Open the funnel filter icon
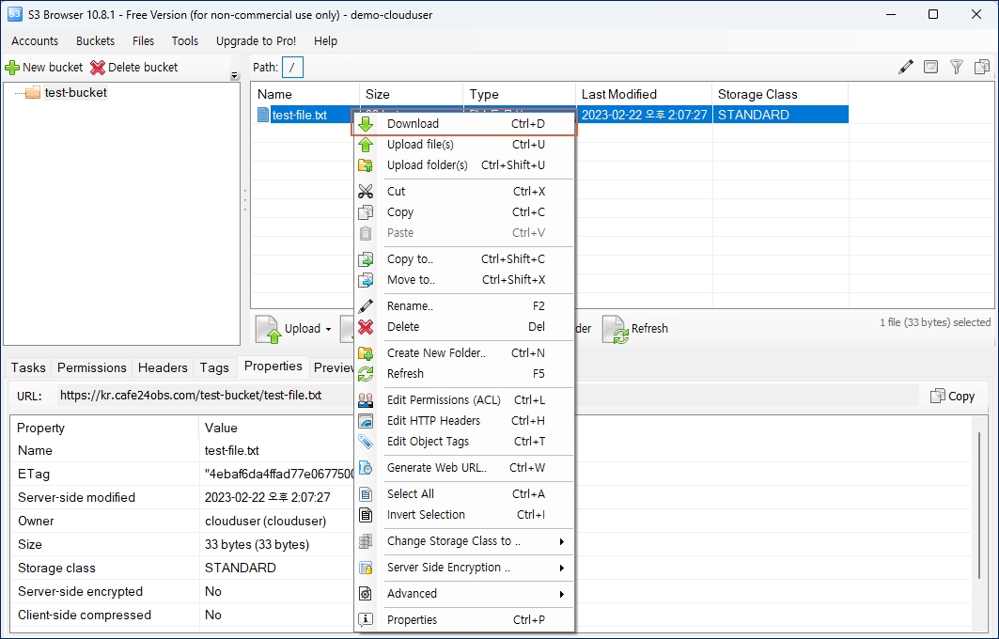 coord(957,67)
